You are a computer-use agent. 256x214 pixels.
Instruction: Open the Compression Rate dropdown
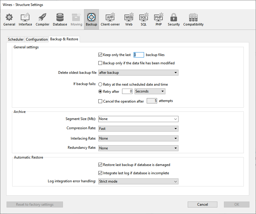click(138, 129)
